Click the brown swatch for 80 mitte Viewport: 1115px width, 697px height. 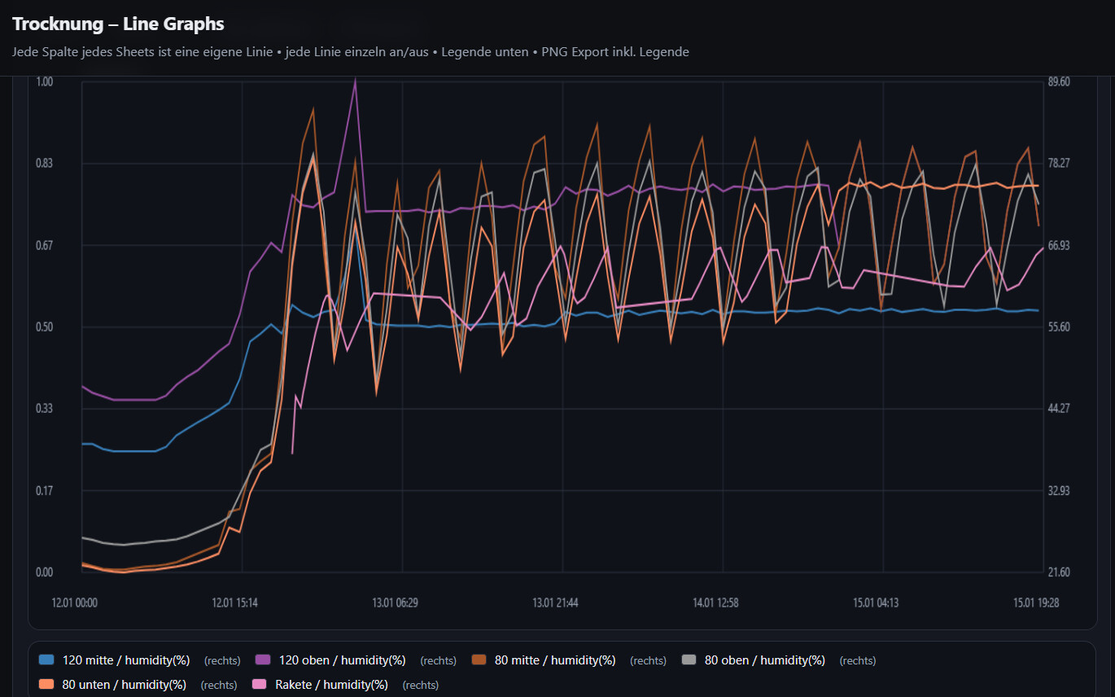479,660
